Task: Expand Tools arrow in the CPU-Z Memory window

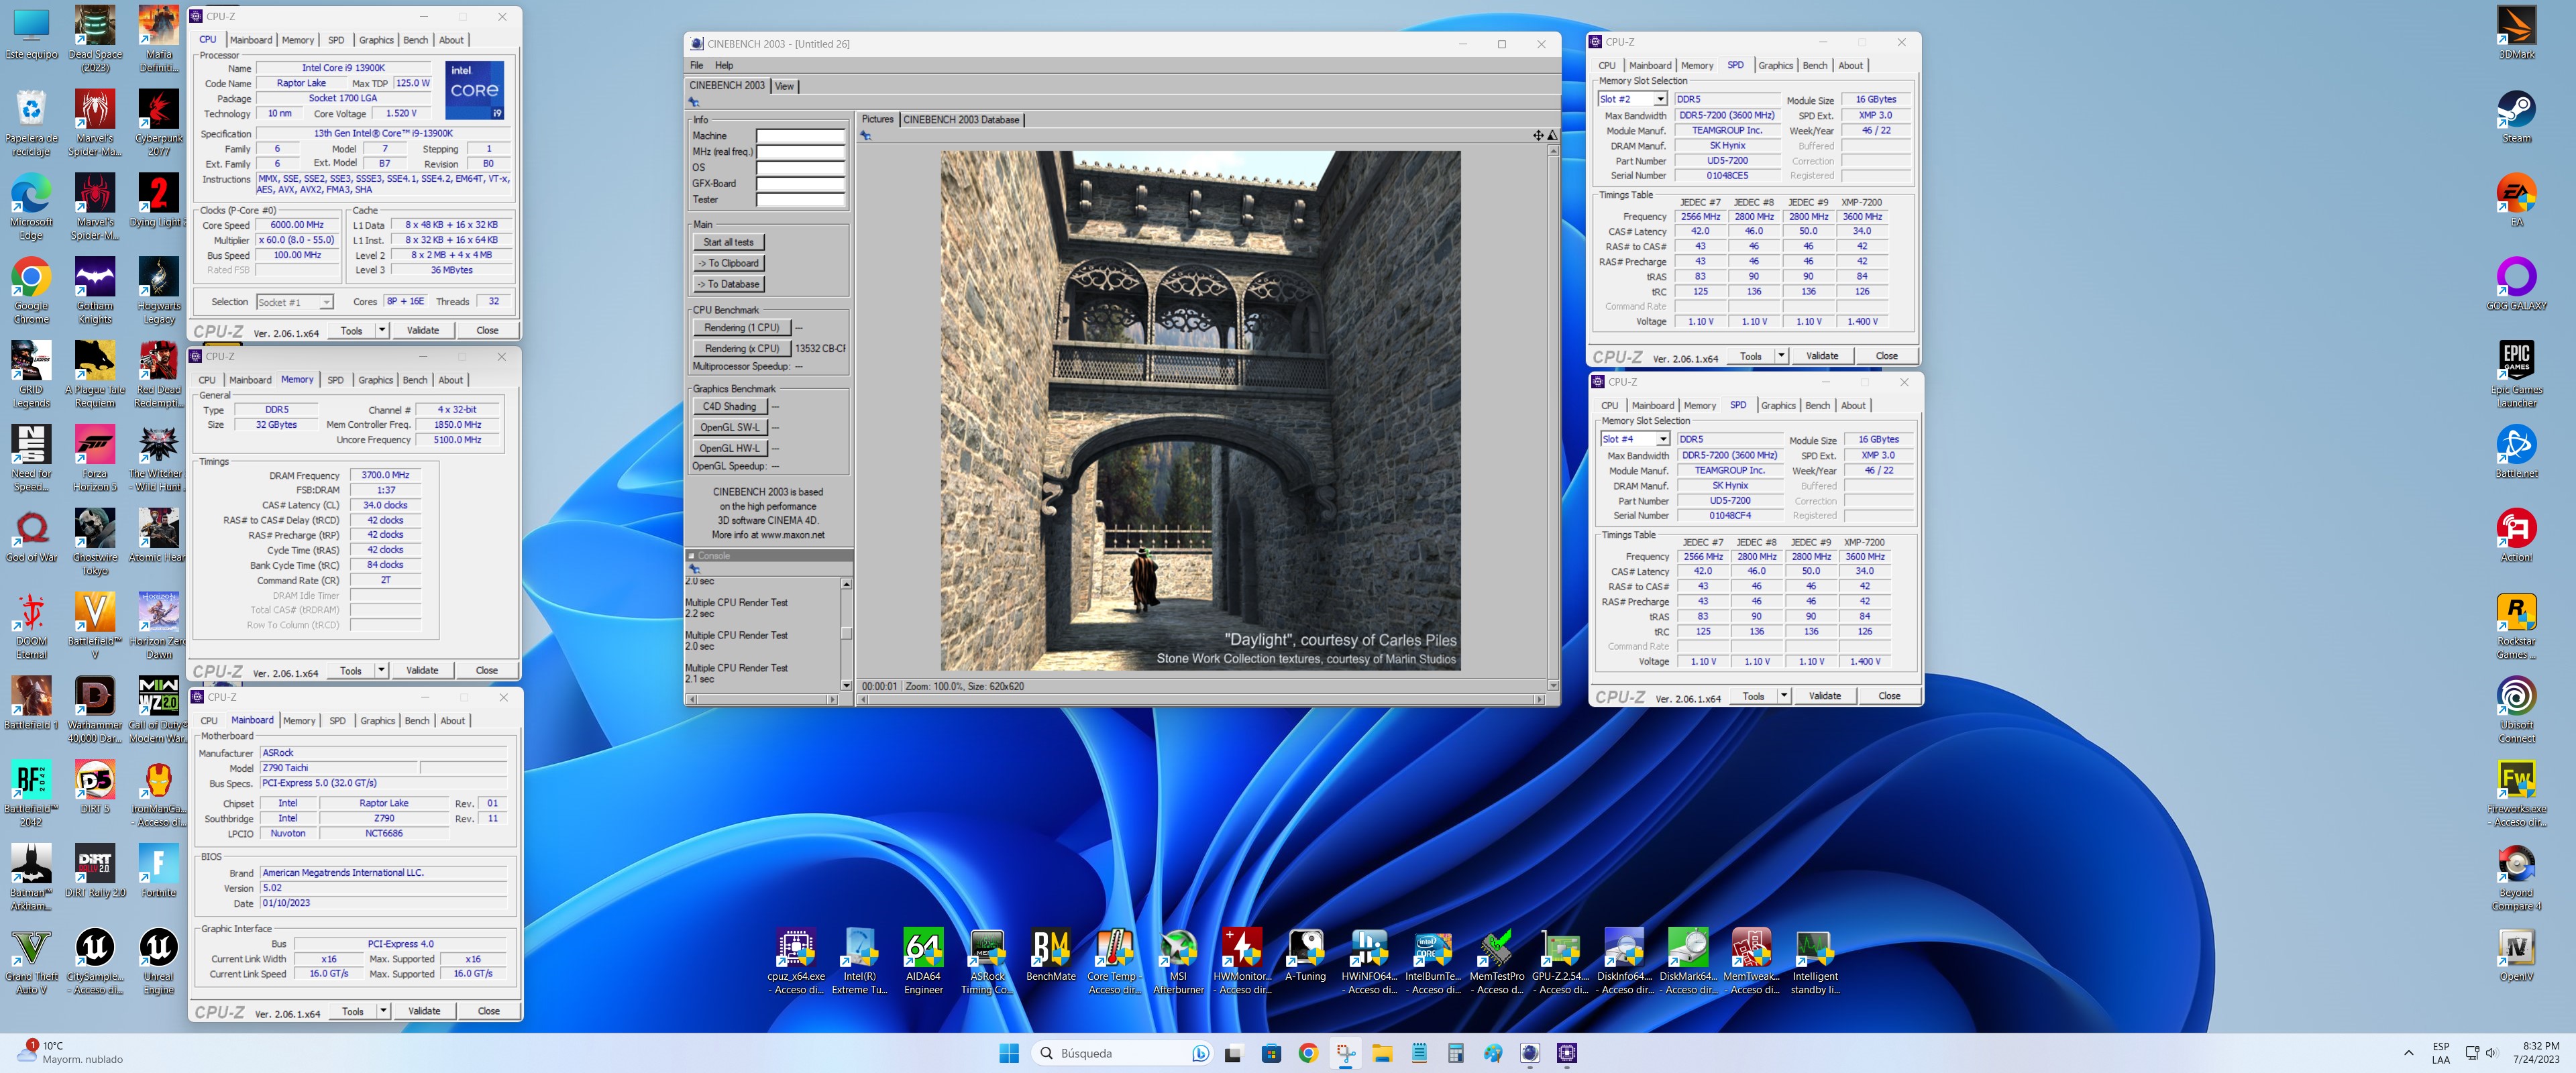Action: pyautogui.click(x=381, y=670)
